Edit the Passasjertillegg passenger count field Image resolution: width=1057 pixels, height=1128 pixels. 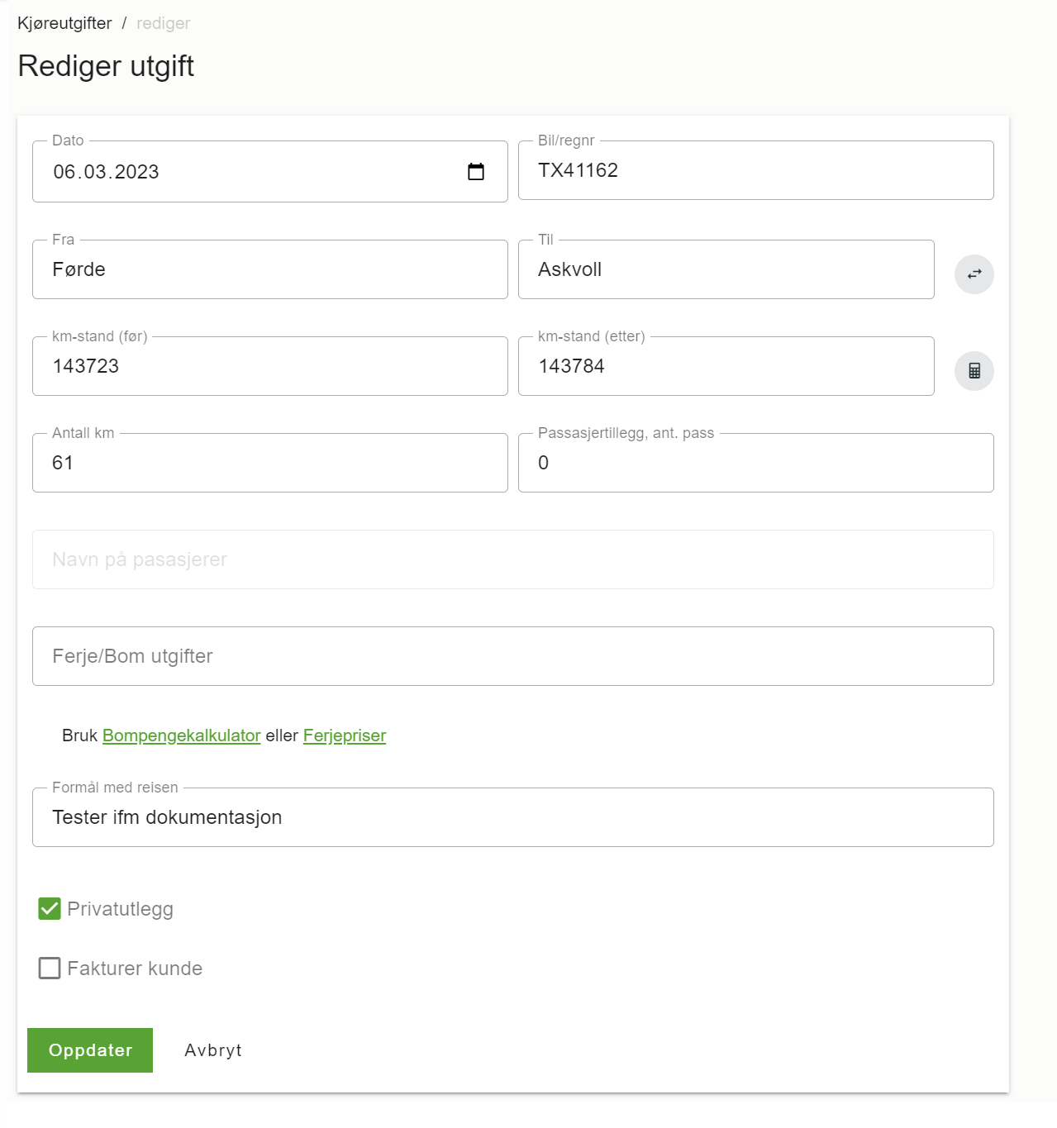[756, 463]
